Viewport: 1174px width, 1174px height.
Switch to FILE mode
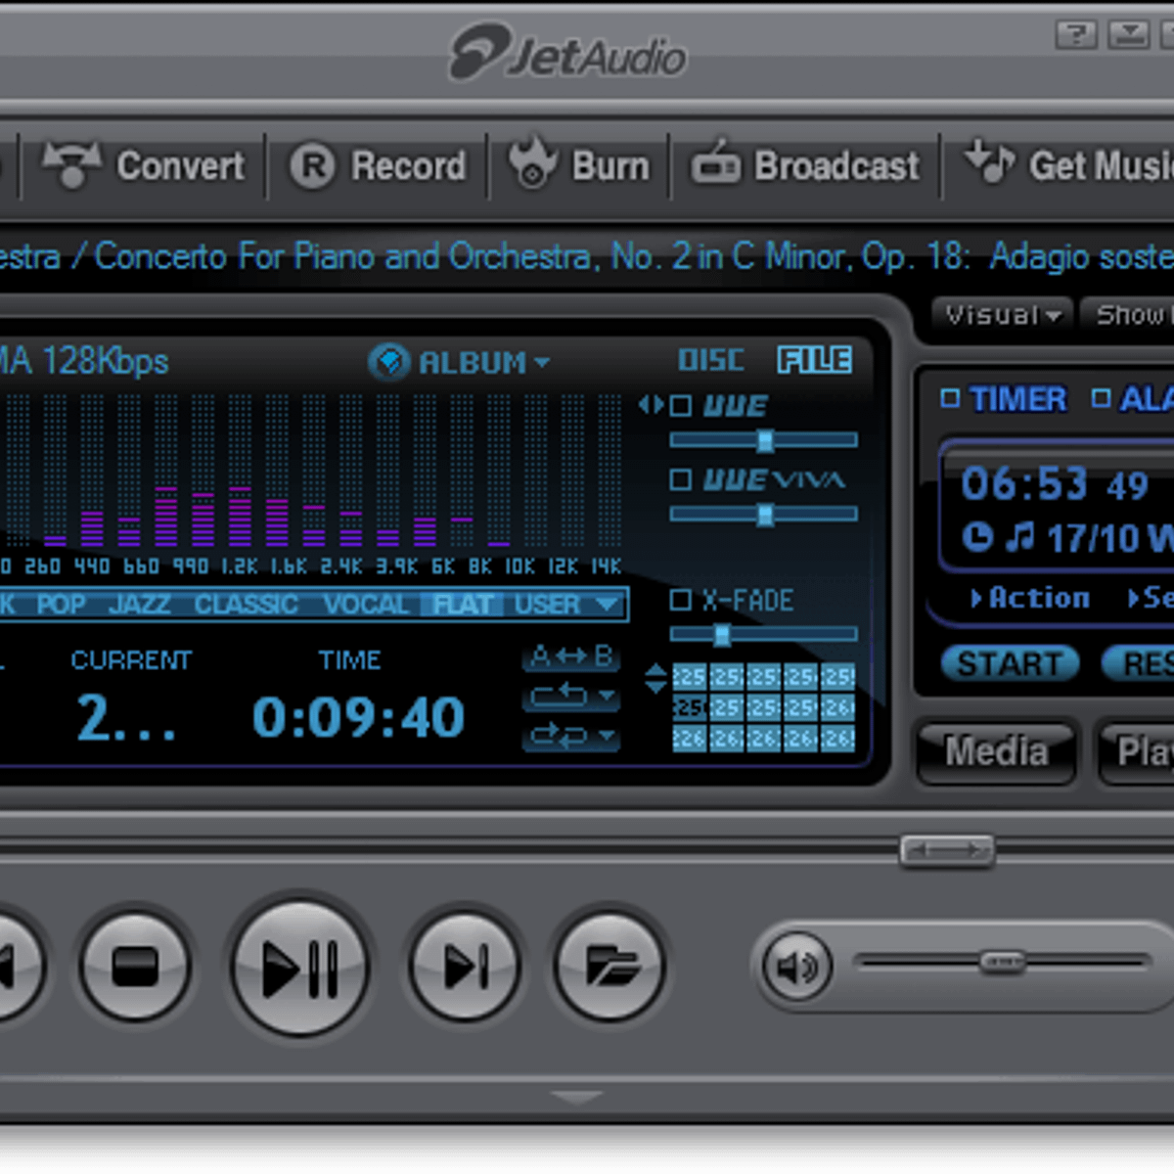814,360
